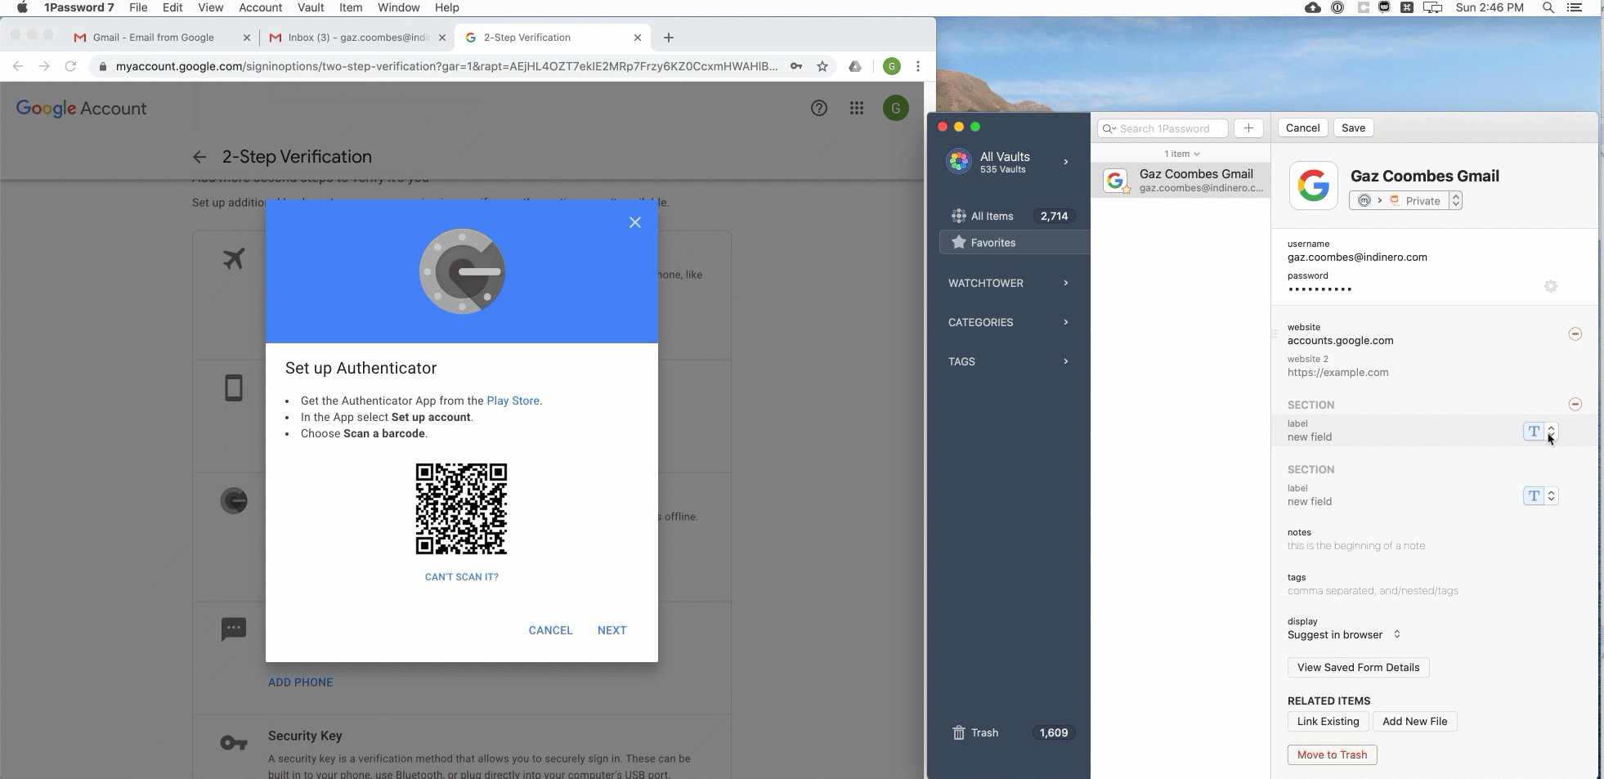
Task: Click the cloud upload menu bar icon
Action: click(1313, 7)
